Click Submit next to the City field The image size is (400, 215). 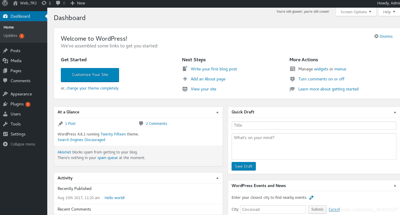coord(317,209)
